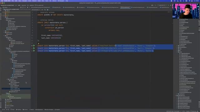
Task: Open the Dependencies tool window button
Action: (39, 110)
